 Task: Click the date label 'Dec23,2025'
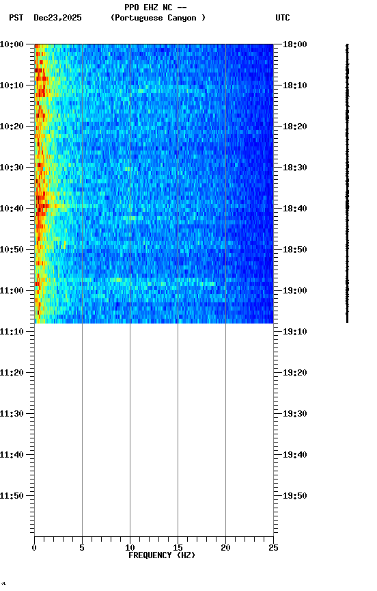[57, 18]
